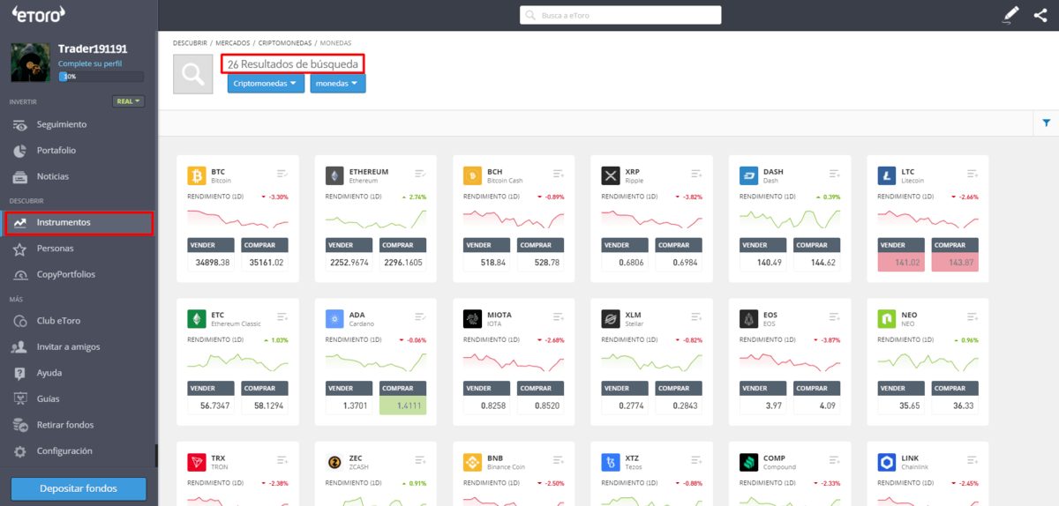Click the Chainlink LINK logo icon
The image size is (1059, 506).
(887, 462)
